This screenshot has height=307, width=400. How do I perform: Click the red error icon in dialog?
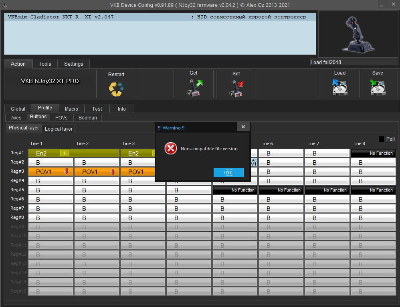click(171, 149)
